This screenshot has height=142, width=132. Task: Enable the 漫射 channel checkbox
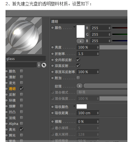point(21,77)
